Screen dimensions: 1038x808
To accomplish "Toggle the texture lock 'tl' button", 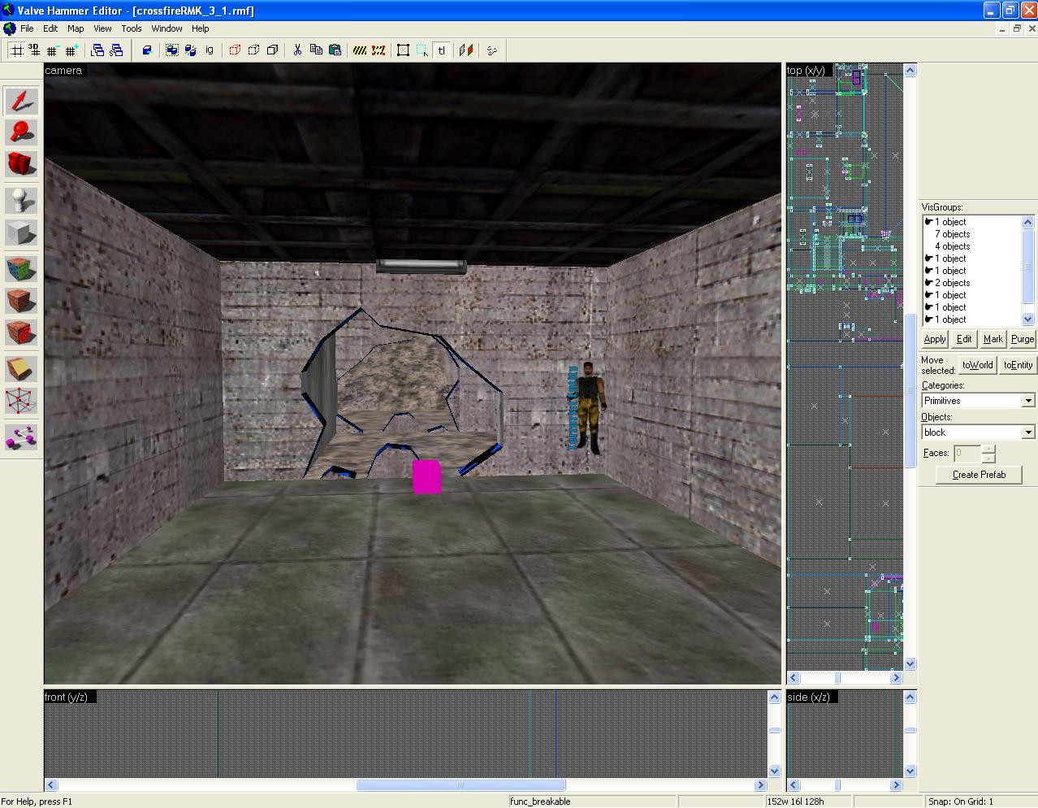I will click(441, 50).
